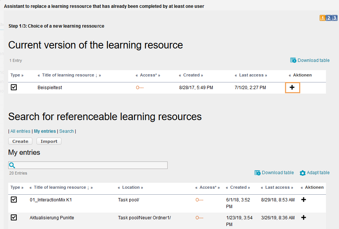Viewport: 339px width, 229px height.
Task: Go to wizard step 3 icon
Action: click(335, 18)
